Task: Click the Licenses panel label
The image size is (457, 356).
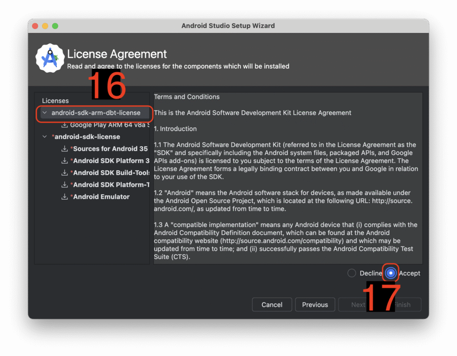Action: point(55,101)
